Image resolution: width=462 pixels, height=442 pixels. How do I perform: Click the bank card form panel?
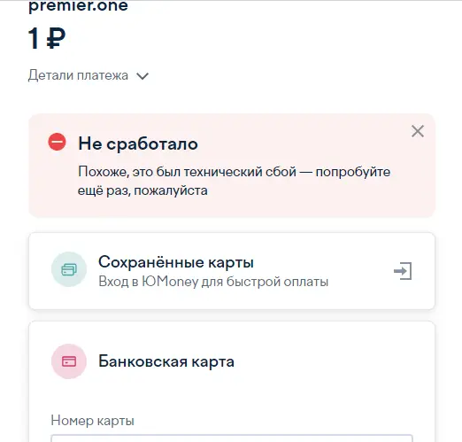pos(232,382)
